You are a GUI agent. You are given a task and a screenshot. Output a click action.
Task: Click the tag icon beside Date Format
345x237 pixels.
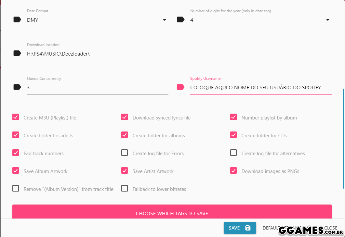tap(17, 20)
